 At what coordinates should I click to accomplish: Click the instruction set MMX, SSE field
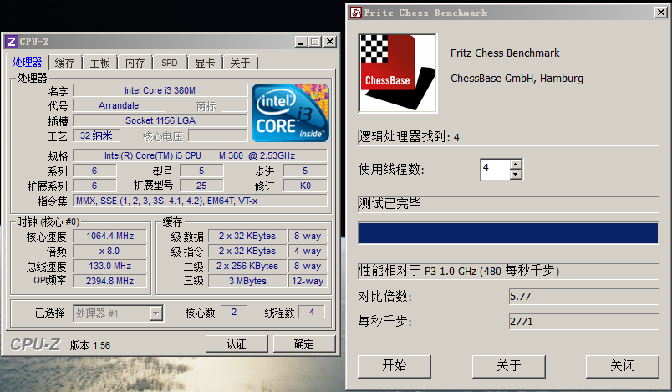pos(200,201)
